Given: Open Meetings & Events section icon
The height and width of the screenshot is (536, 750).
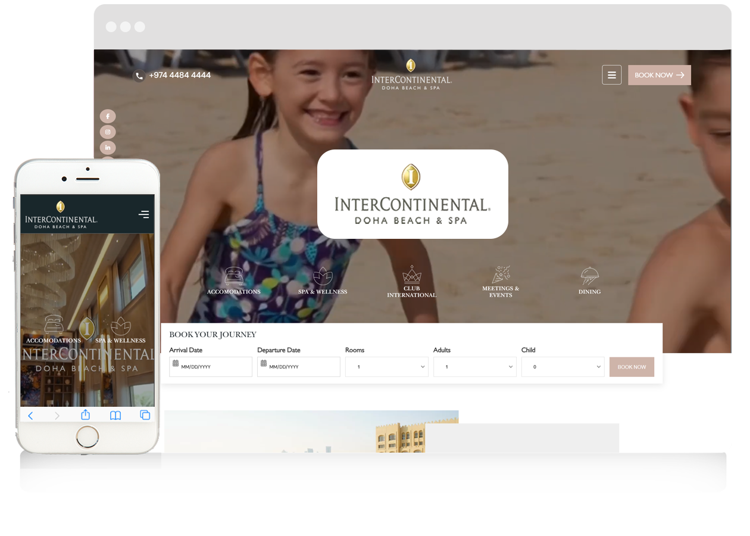Looking at the screenshot, I should click(501, 275).
